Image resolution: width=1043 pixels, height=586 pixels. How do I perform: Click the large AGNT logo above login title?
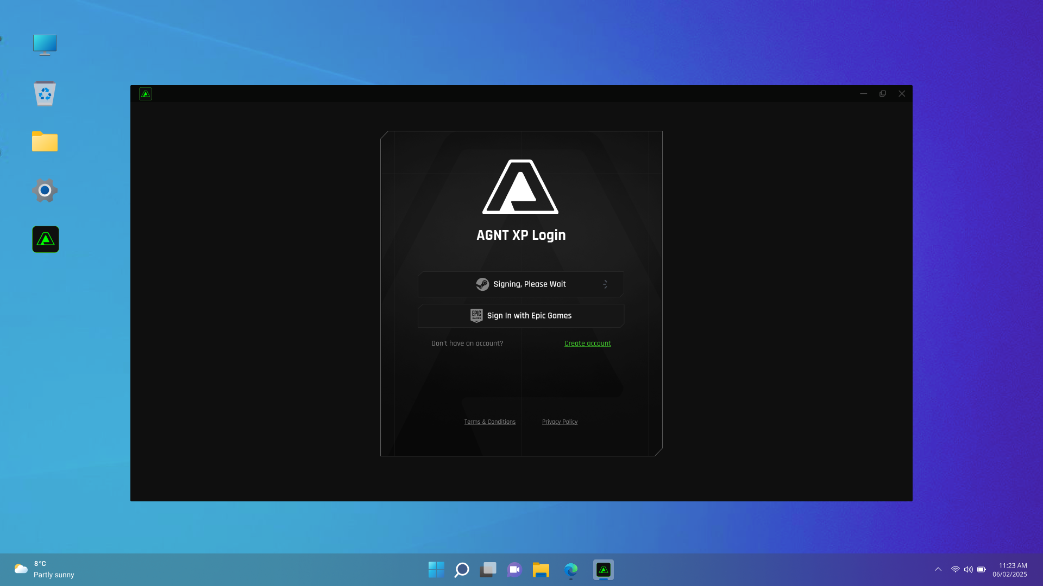(x=520, y=187)
